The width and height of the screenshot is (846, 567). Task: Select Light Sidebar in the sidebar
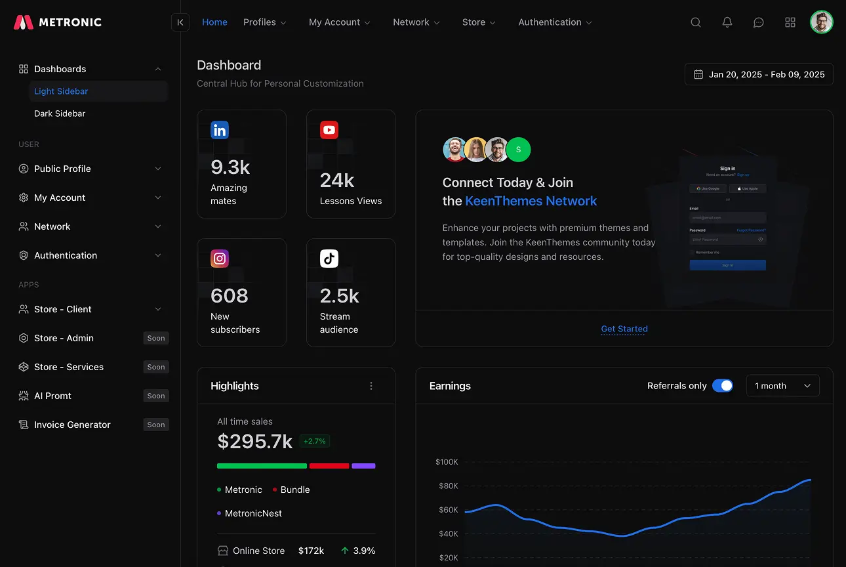pyautogui.click(x=98, y=91)
